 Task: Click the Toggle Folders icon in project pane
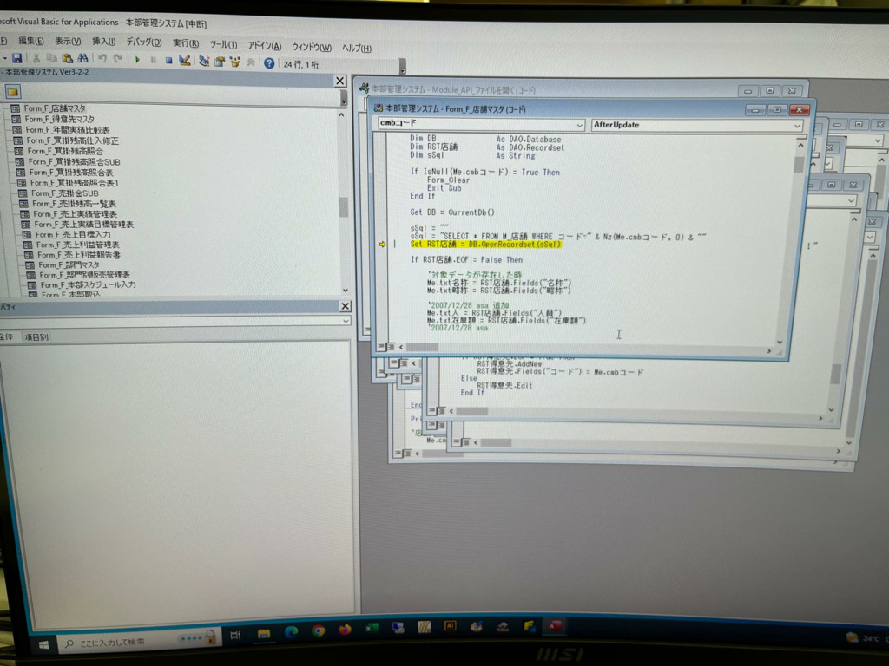[x=13, y=92]
